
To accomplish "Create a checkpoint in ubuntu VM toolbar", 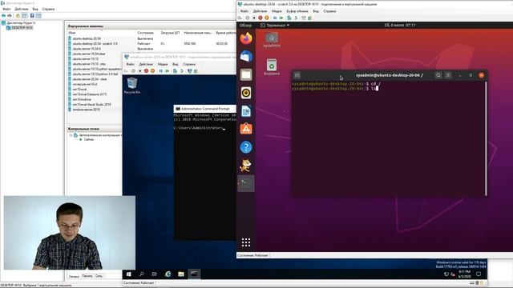I will click(289, 18).
